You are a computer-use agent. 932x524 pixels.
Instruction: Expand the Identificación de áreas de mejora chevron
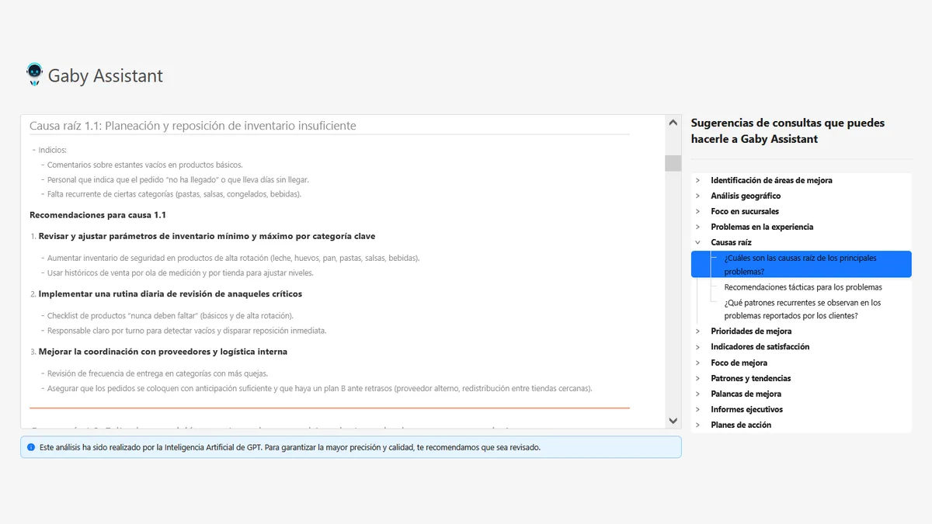point(698,180)
